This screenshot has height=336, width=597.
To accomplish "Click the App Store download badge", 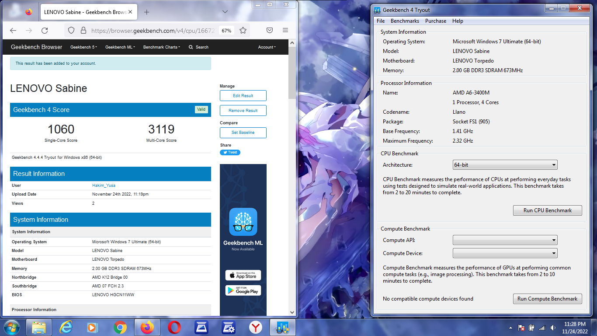I will pyautogui.click(x=243, y=275).
